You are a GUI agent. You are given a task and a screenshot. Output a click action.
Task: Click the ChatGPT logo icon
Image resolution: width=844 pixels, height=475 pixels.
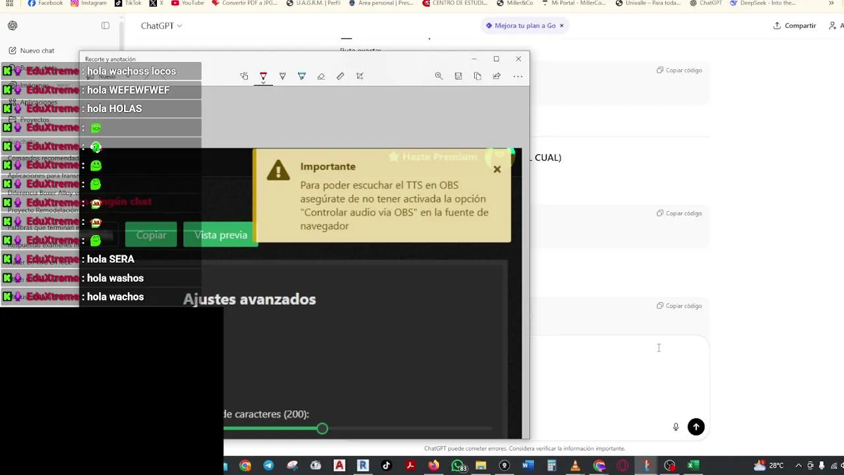point(13,26)
